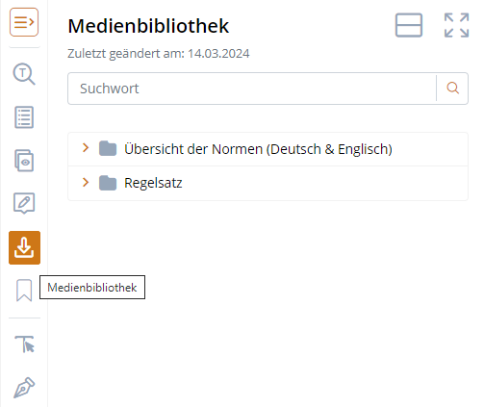The image size is (484, 407).
Task: Click the Medienbibliothek panel heading
Action: pyautogui.click(x=148, y=26)
